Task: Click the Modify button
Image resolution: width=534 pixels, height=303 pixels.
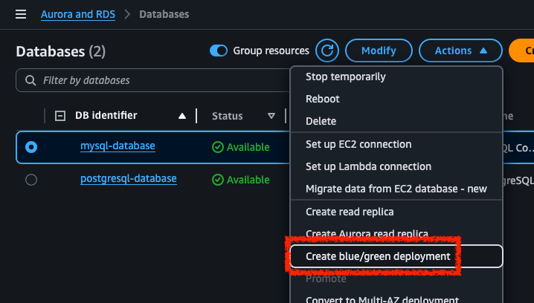Action: [379, 50]
